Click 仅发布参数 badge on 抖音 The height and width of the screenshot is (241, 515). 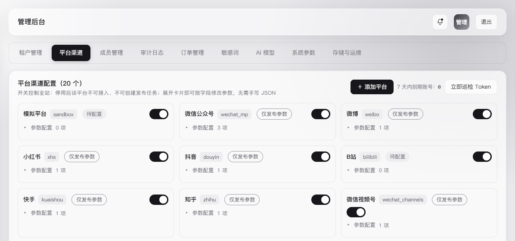click(245, 157)
